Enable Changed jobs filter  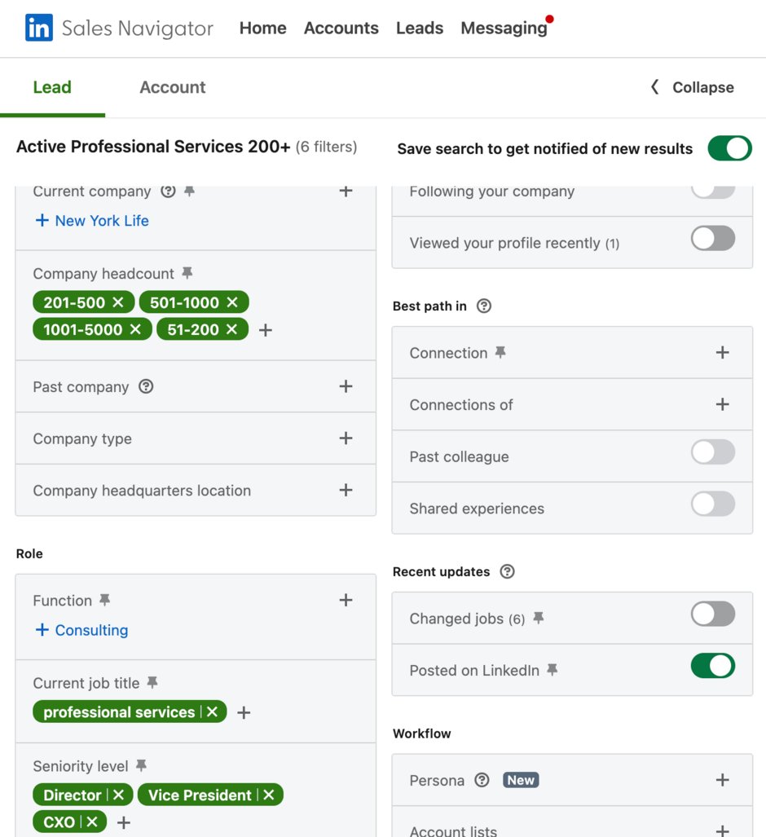pyautogui.click(x=713, y=614)
